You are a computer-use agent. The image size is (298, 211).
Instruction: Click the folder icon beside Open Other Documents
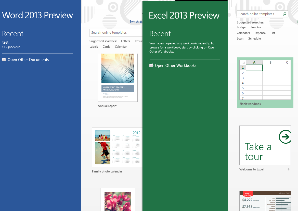pyautogui.click(x=4, y=59)
